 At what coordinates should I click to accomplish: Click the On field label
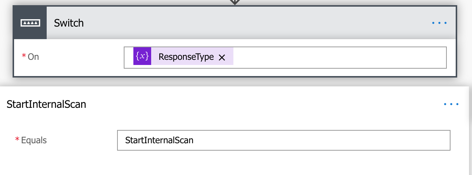click(33, 57)
